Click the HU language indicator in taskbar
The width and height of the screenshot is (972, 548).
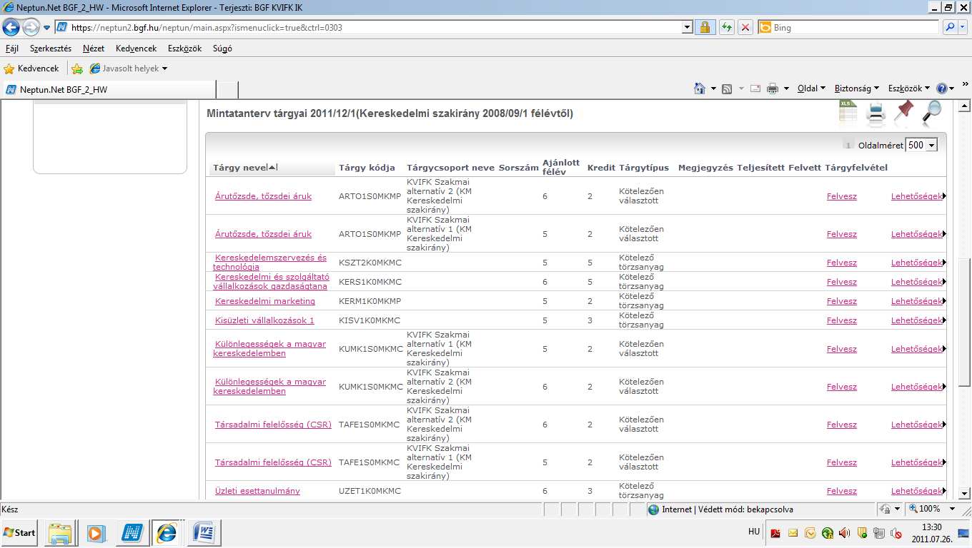(754, 532)
